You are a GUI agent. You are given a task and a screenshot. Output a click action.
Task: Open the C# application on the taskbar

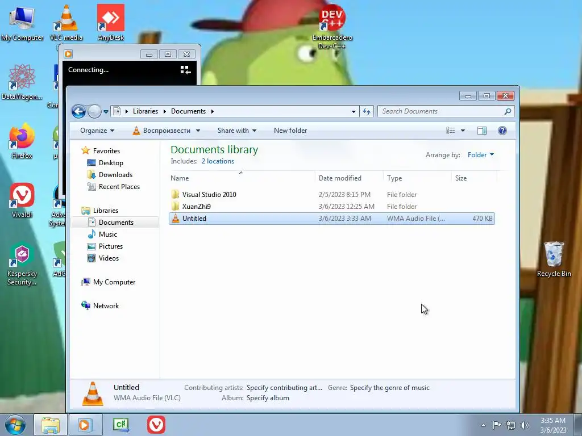pyautogui.click(x=122, y=425)
